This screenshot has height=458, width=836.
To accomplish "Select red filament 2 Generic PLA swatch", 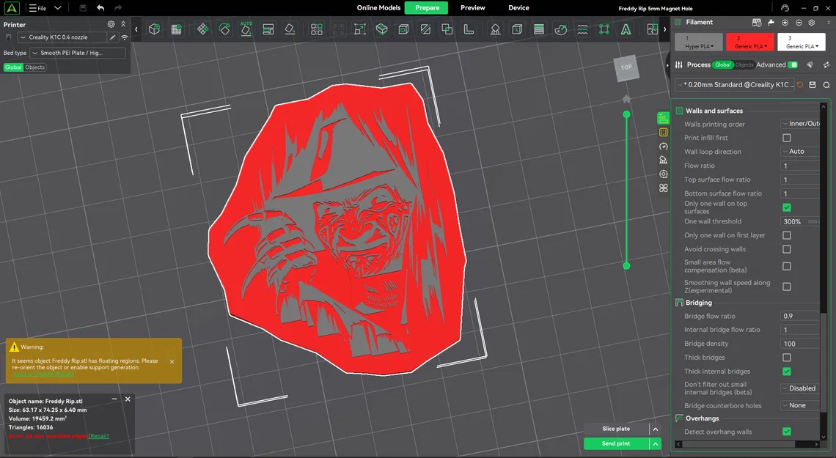I will click(x=749, y=42).
